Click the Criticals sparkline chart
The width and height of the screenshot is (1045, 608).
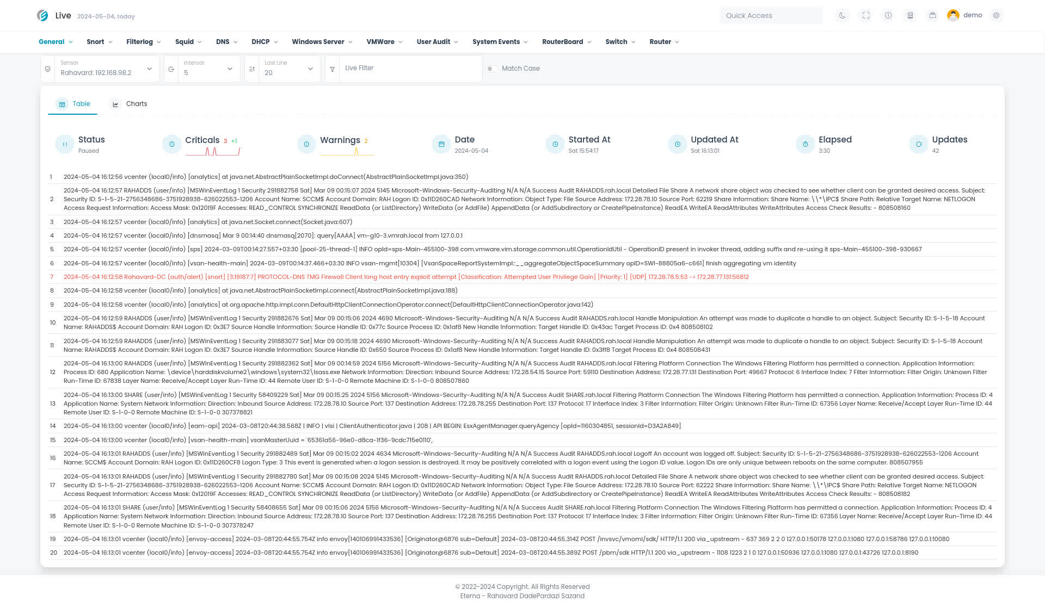(213, 151)
